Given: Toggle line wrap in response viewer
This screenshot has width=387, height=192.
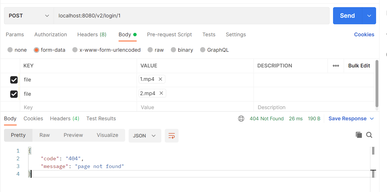Looking at the screenshot, I should pyautogui.click(x=172, y=136).
